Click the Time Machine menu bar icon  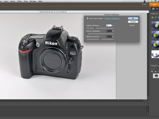click(148, 1)
